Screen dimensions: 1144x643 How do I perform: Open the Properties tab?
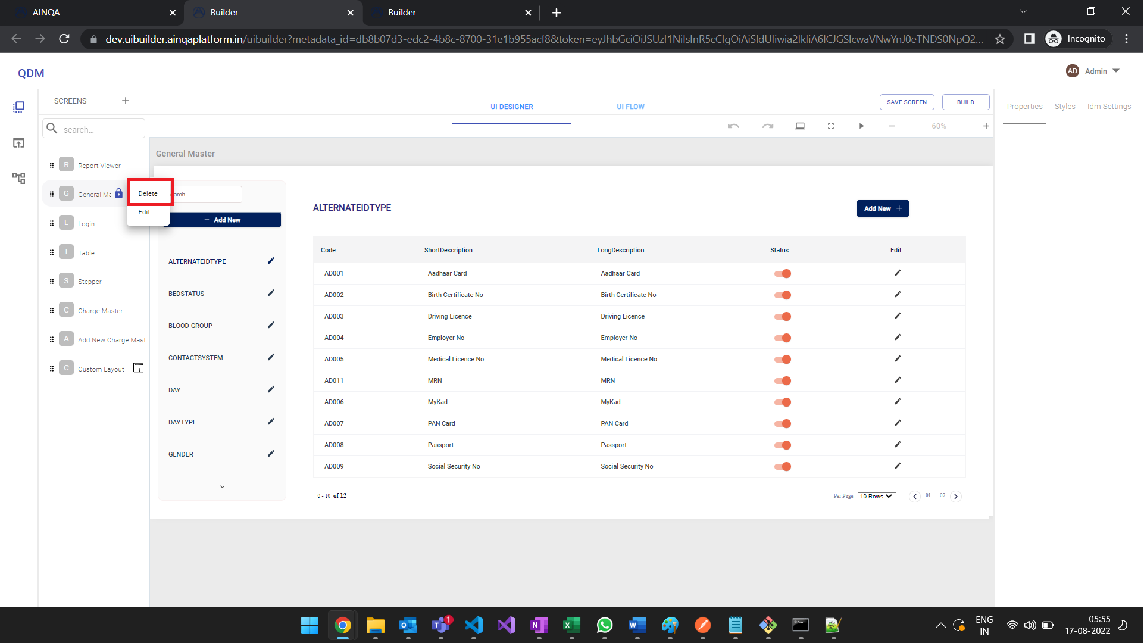(x=1024, y=107)
